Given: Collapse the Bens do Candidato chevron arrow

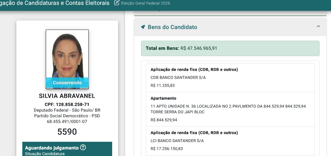Looking at the screenshot, I should click(x=318, y=26).
